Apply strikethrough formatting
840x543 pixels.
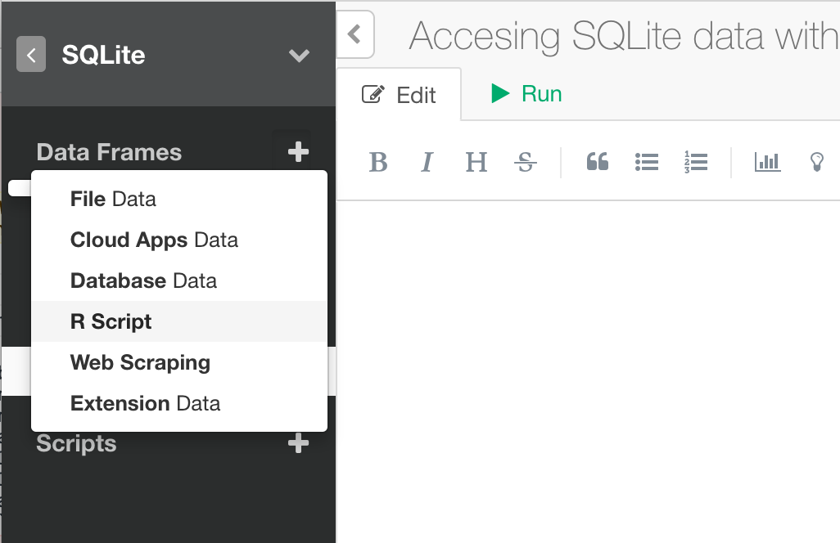coord(526,162)
